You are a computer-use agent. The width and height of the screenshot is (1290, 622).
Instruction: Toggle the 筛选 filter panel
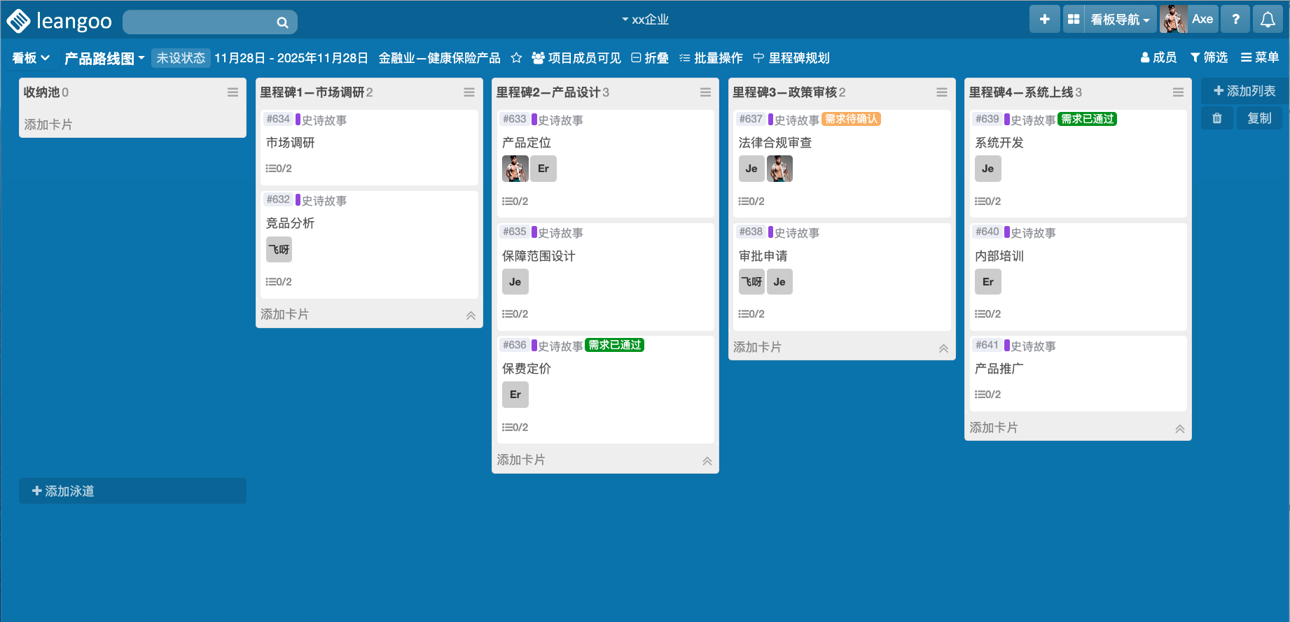(x=1209, y=57)
